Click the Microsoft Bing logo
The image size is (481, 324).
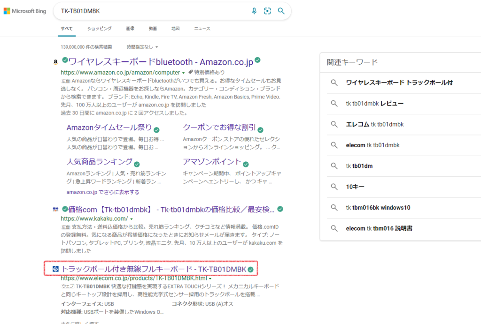(25, 11)
